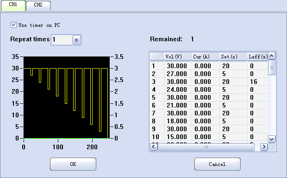Click the Vol (V) column header

pyautogui.click(x=178, y=57)
